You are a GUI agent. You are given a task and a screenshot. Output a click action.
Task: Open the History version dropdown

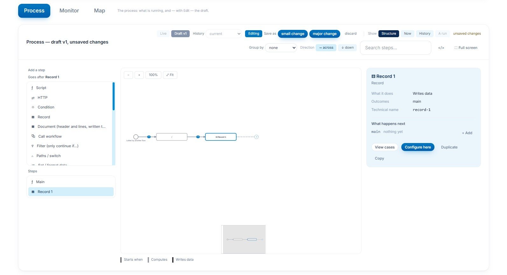click(x=224, y=34)
